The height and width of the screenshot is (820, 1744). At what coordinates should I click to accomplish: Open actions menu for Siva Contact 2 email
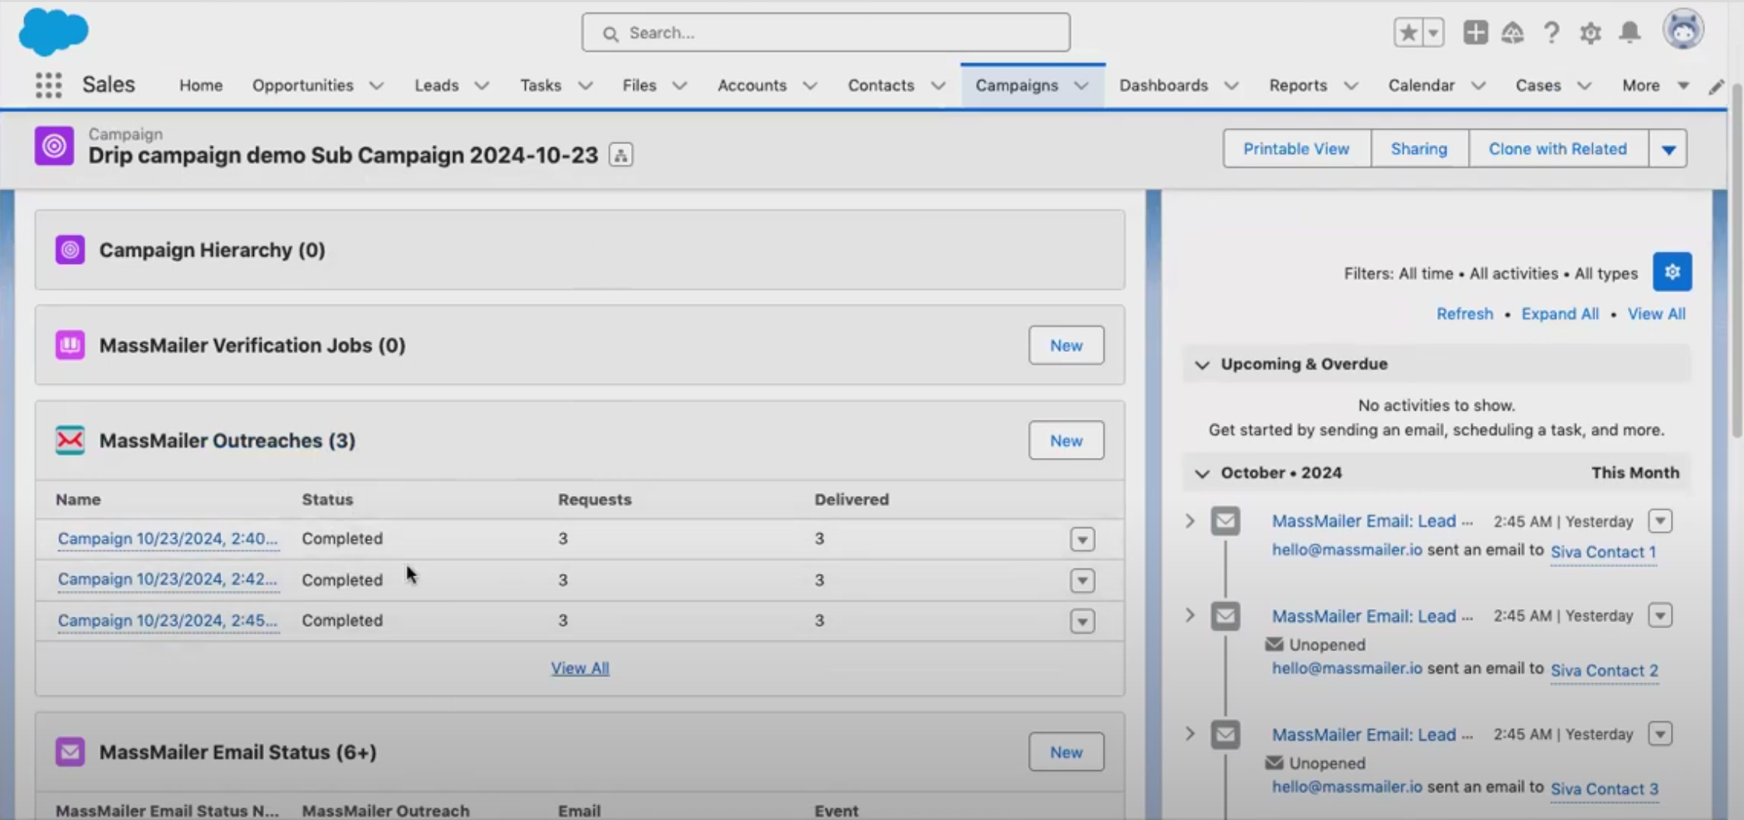1660,615
